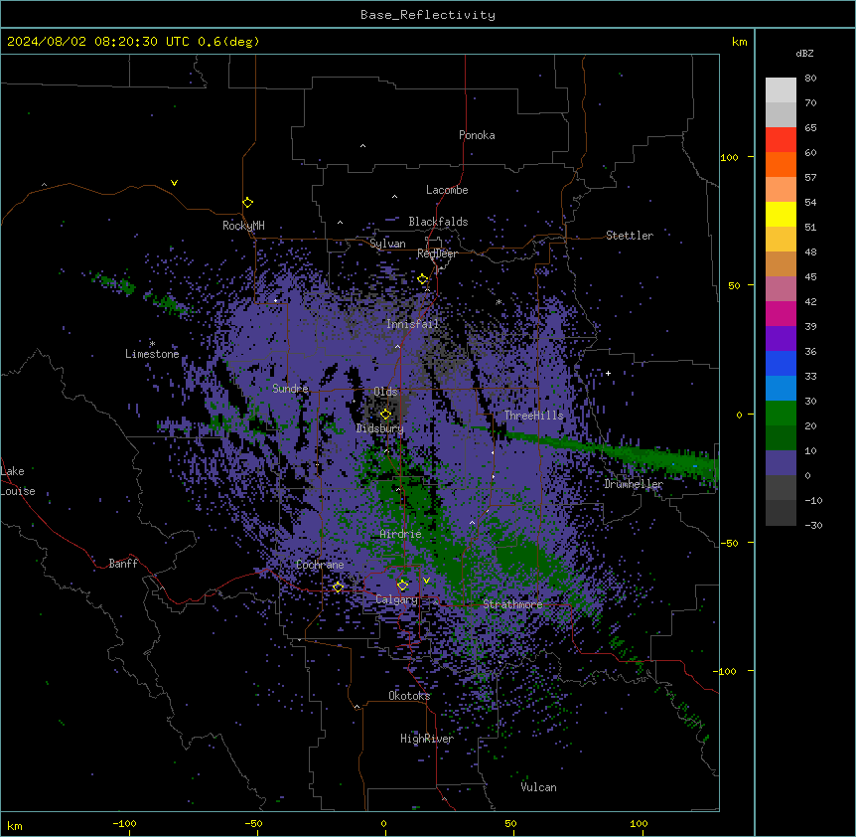Select the 54 dBZ yellow swatch
Viewport: 856px width, 837px height.
781,214
